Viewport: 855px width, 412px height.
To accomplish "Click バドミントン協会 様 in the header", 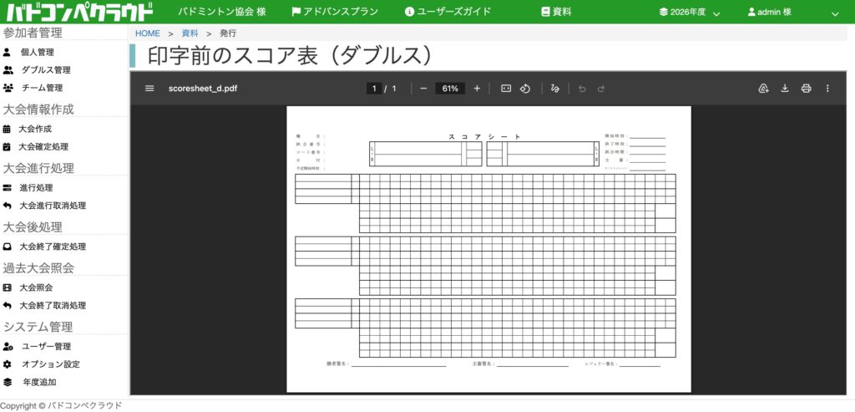I will (x=222, y=12).
